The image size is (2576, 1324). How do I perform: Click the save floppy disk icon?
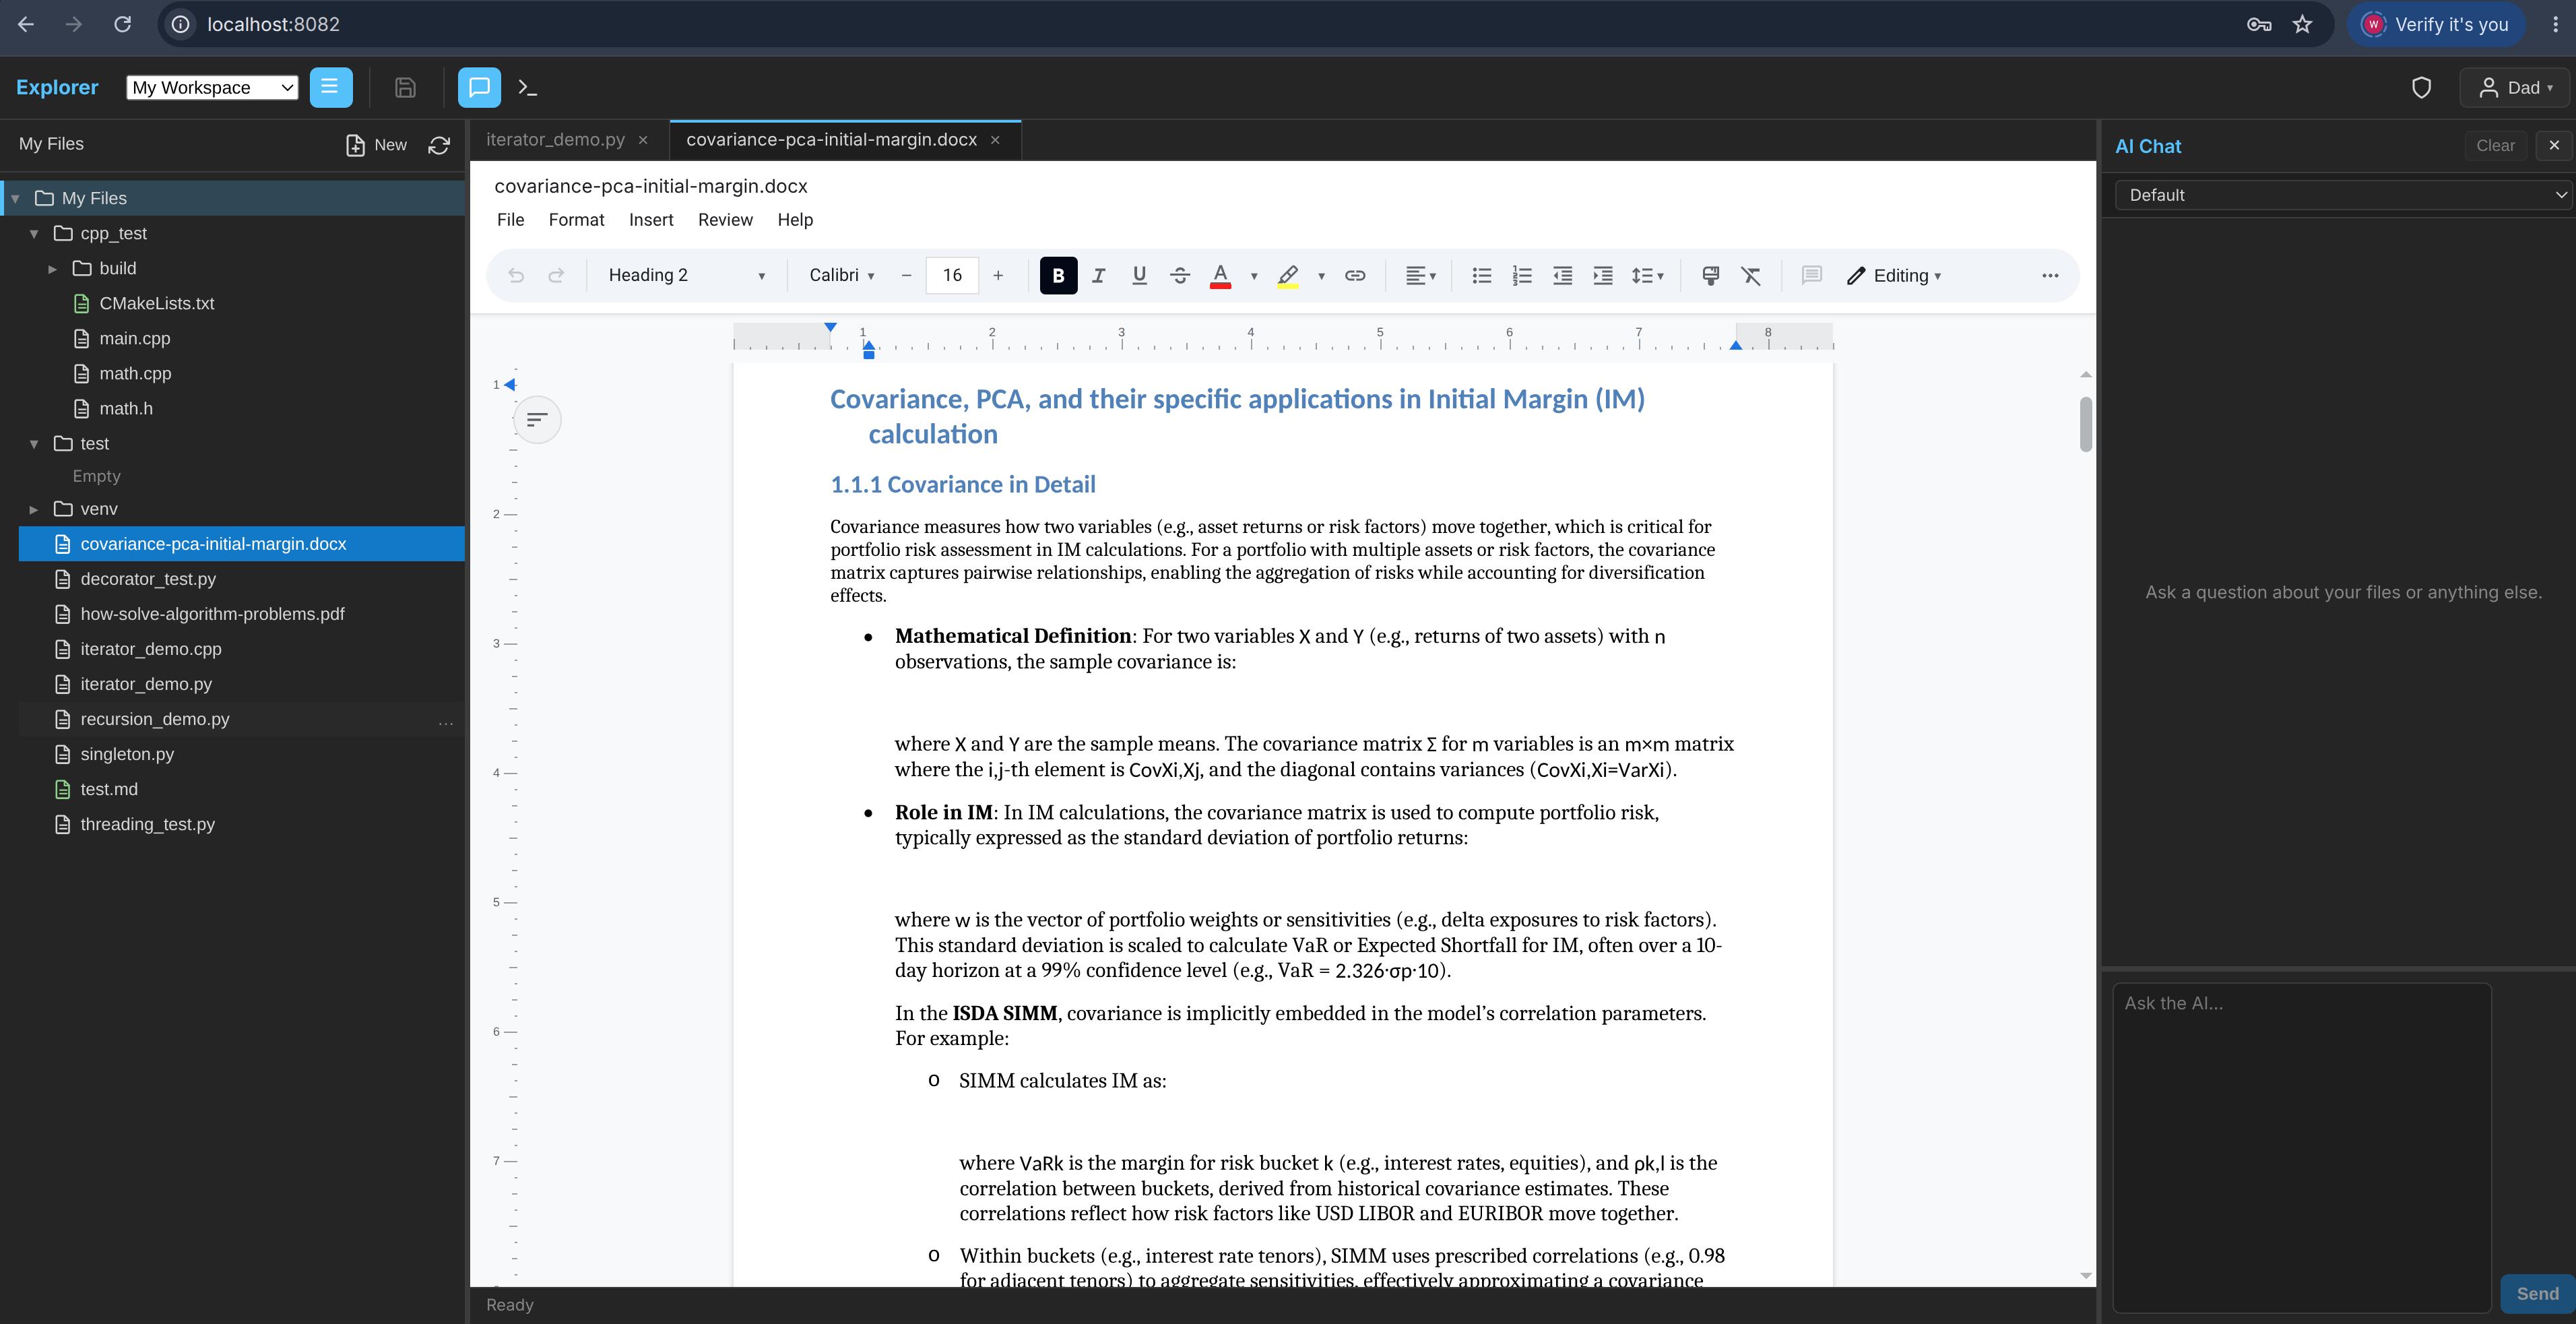click(x=405, y=88)
